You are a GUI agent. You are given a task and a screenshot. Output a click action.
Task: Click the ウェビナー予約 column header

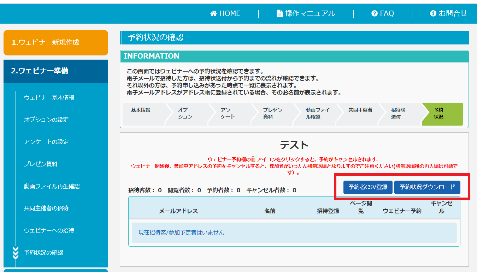[402, 211]
